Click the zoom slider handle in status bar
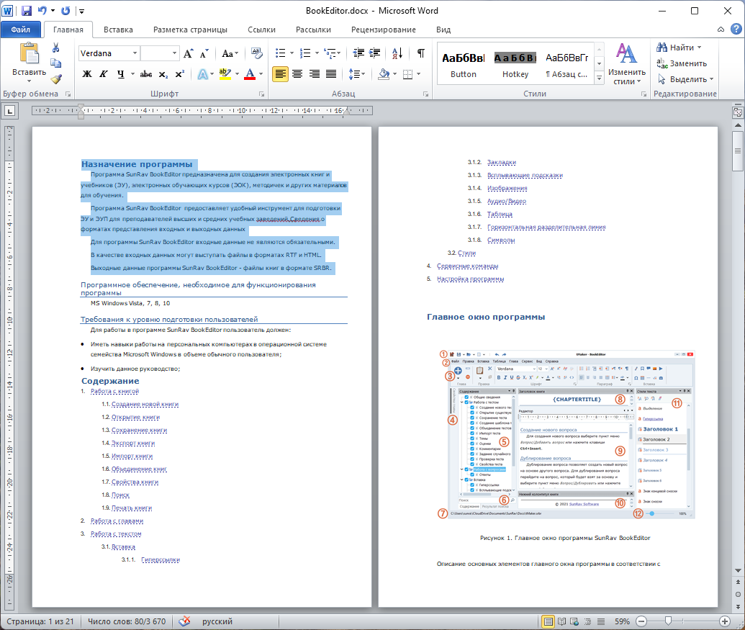Viewport: 745px width, 630px height. [669, 621]
